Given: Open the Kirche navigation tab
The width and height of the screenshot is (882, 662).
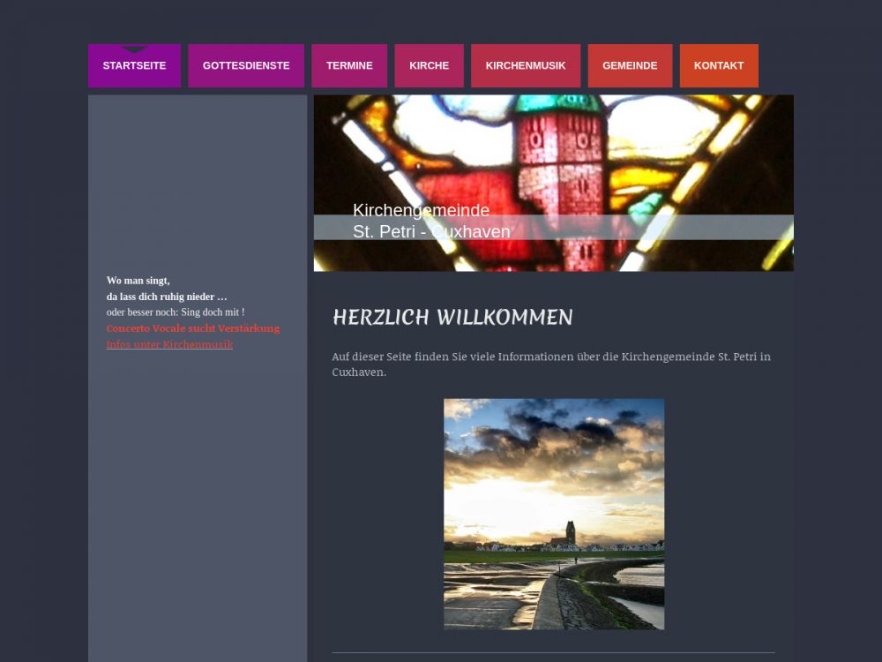Looking at the screenshot, I should [x=429, y=66].
